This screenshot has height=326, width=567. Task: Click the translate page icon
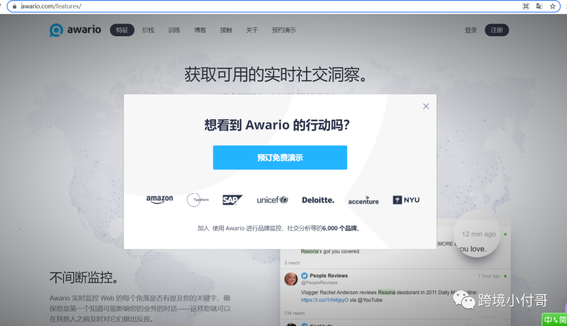[x=539, y=6]
